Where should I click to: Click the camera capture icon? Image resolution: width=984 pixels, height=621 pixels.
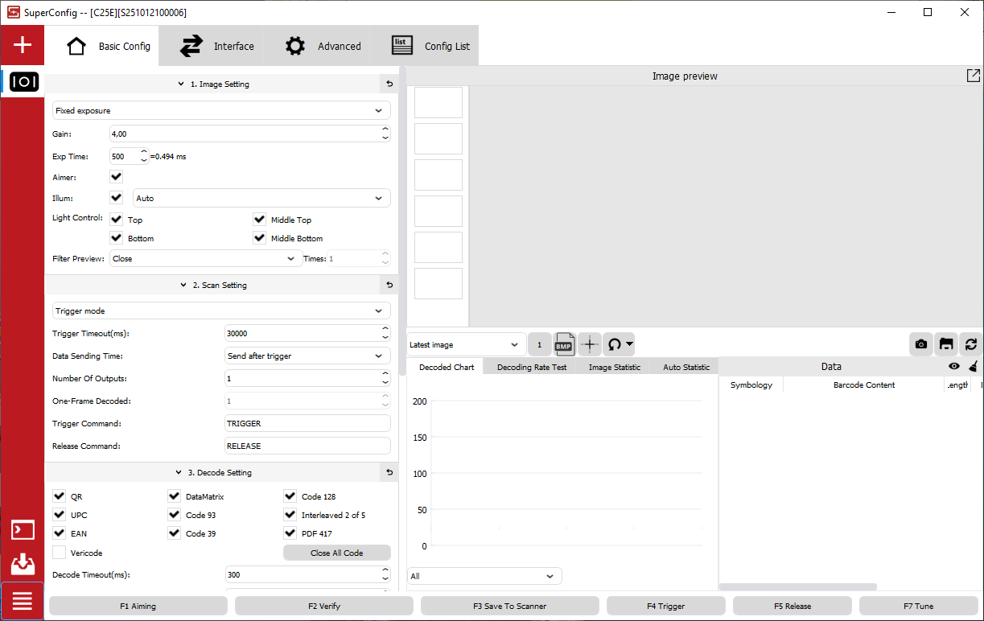pyautogui.click(x=921, y=344)
